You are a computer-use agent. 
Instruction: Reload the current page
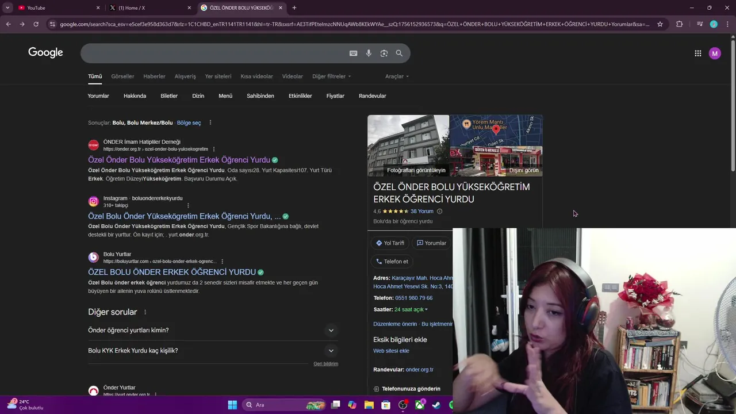click(36, 24)
